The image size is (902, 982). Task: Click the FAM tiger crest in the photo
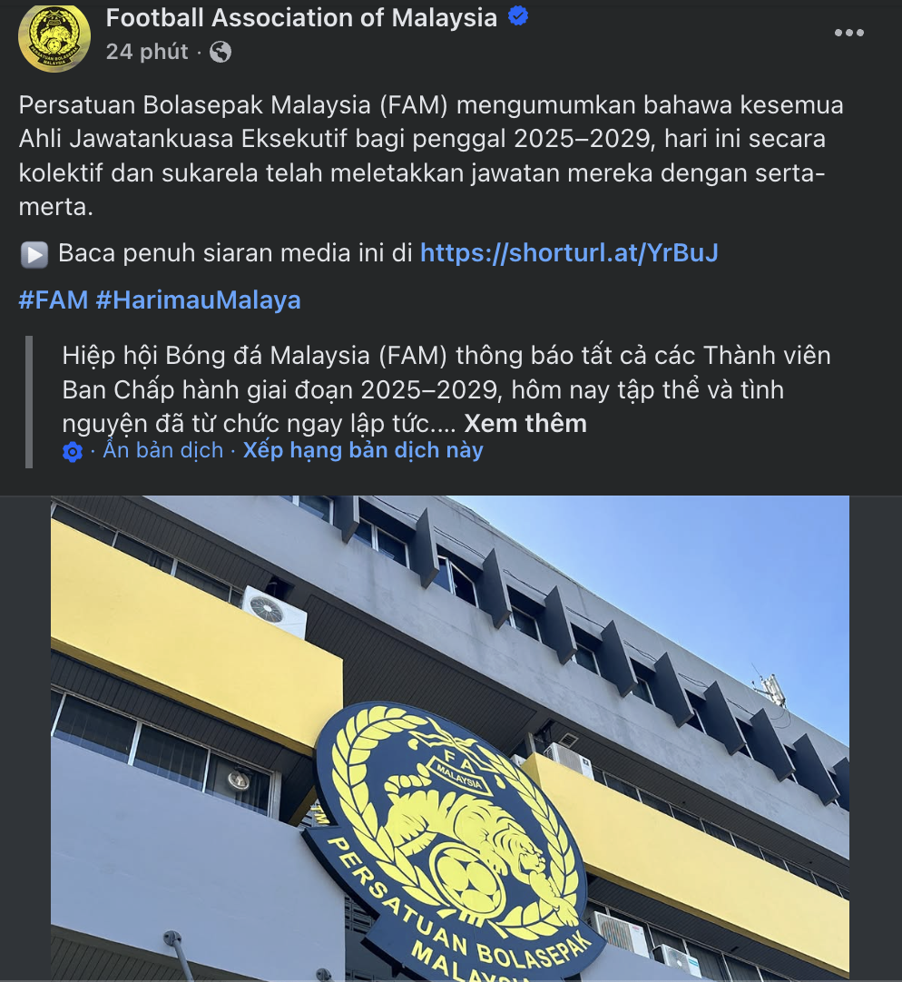pos(450,840)
